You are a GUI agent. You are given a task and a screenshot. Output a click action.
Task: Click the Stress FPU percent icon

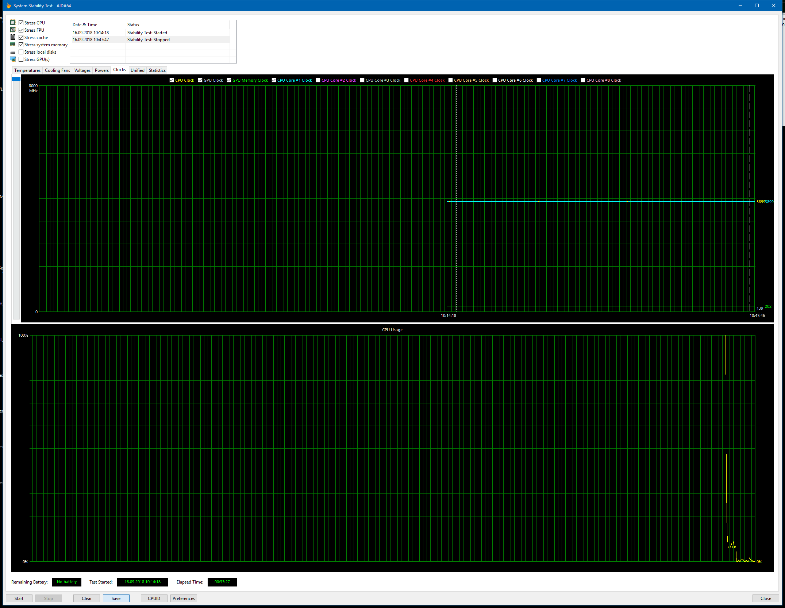(13, 30)
